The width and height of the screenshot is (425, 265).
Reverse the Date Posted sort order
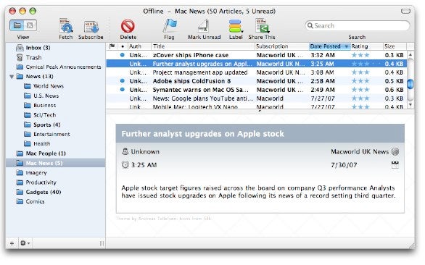(329, 46)
